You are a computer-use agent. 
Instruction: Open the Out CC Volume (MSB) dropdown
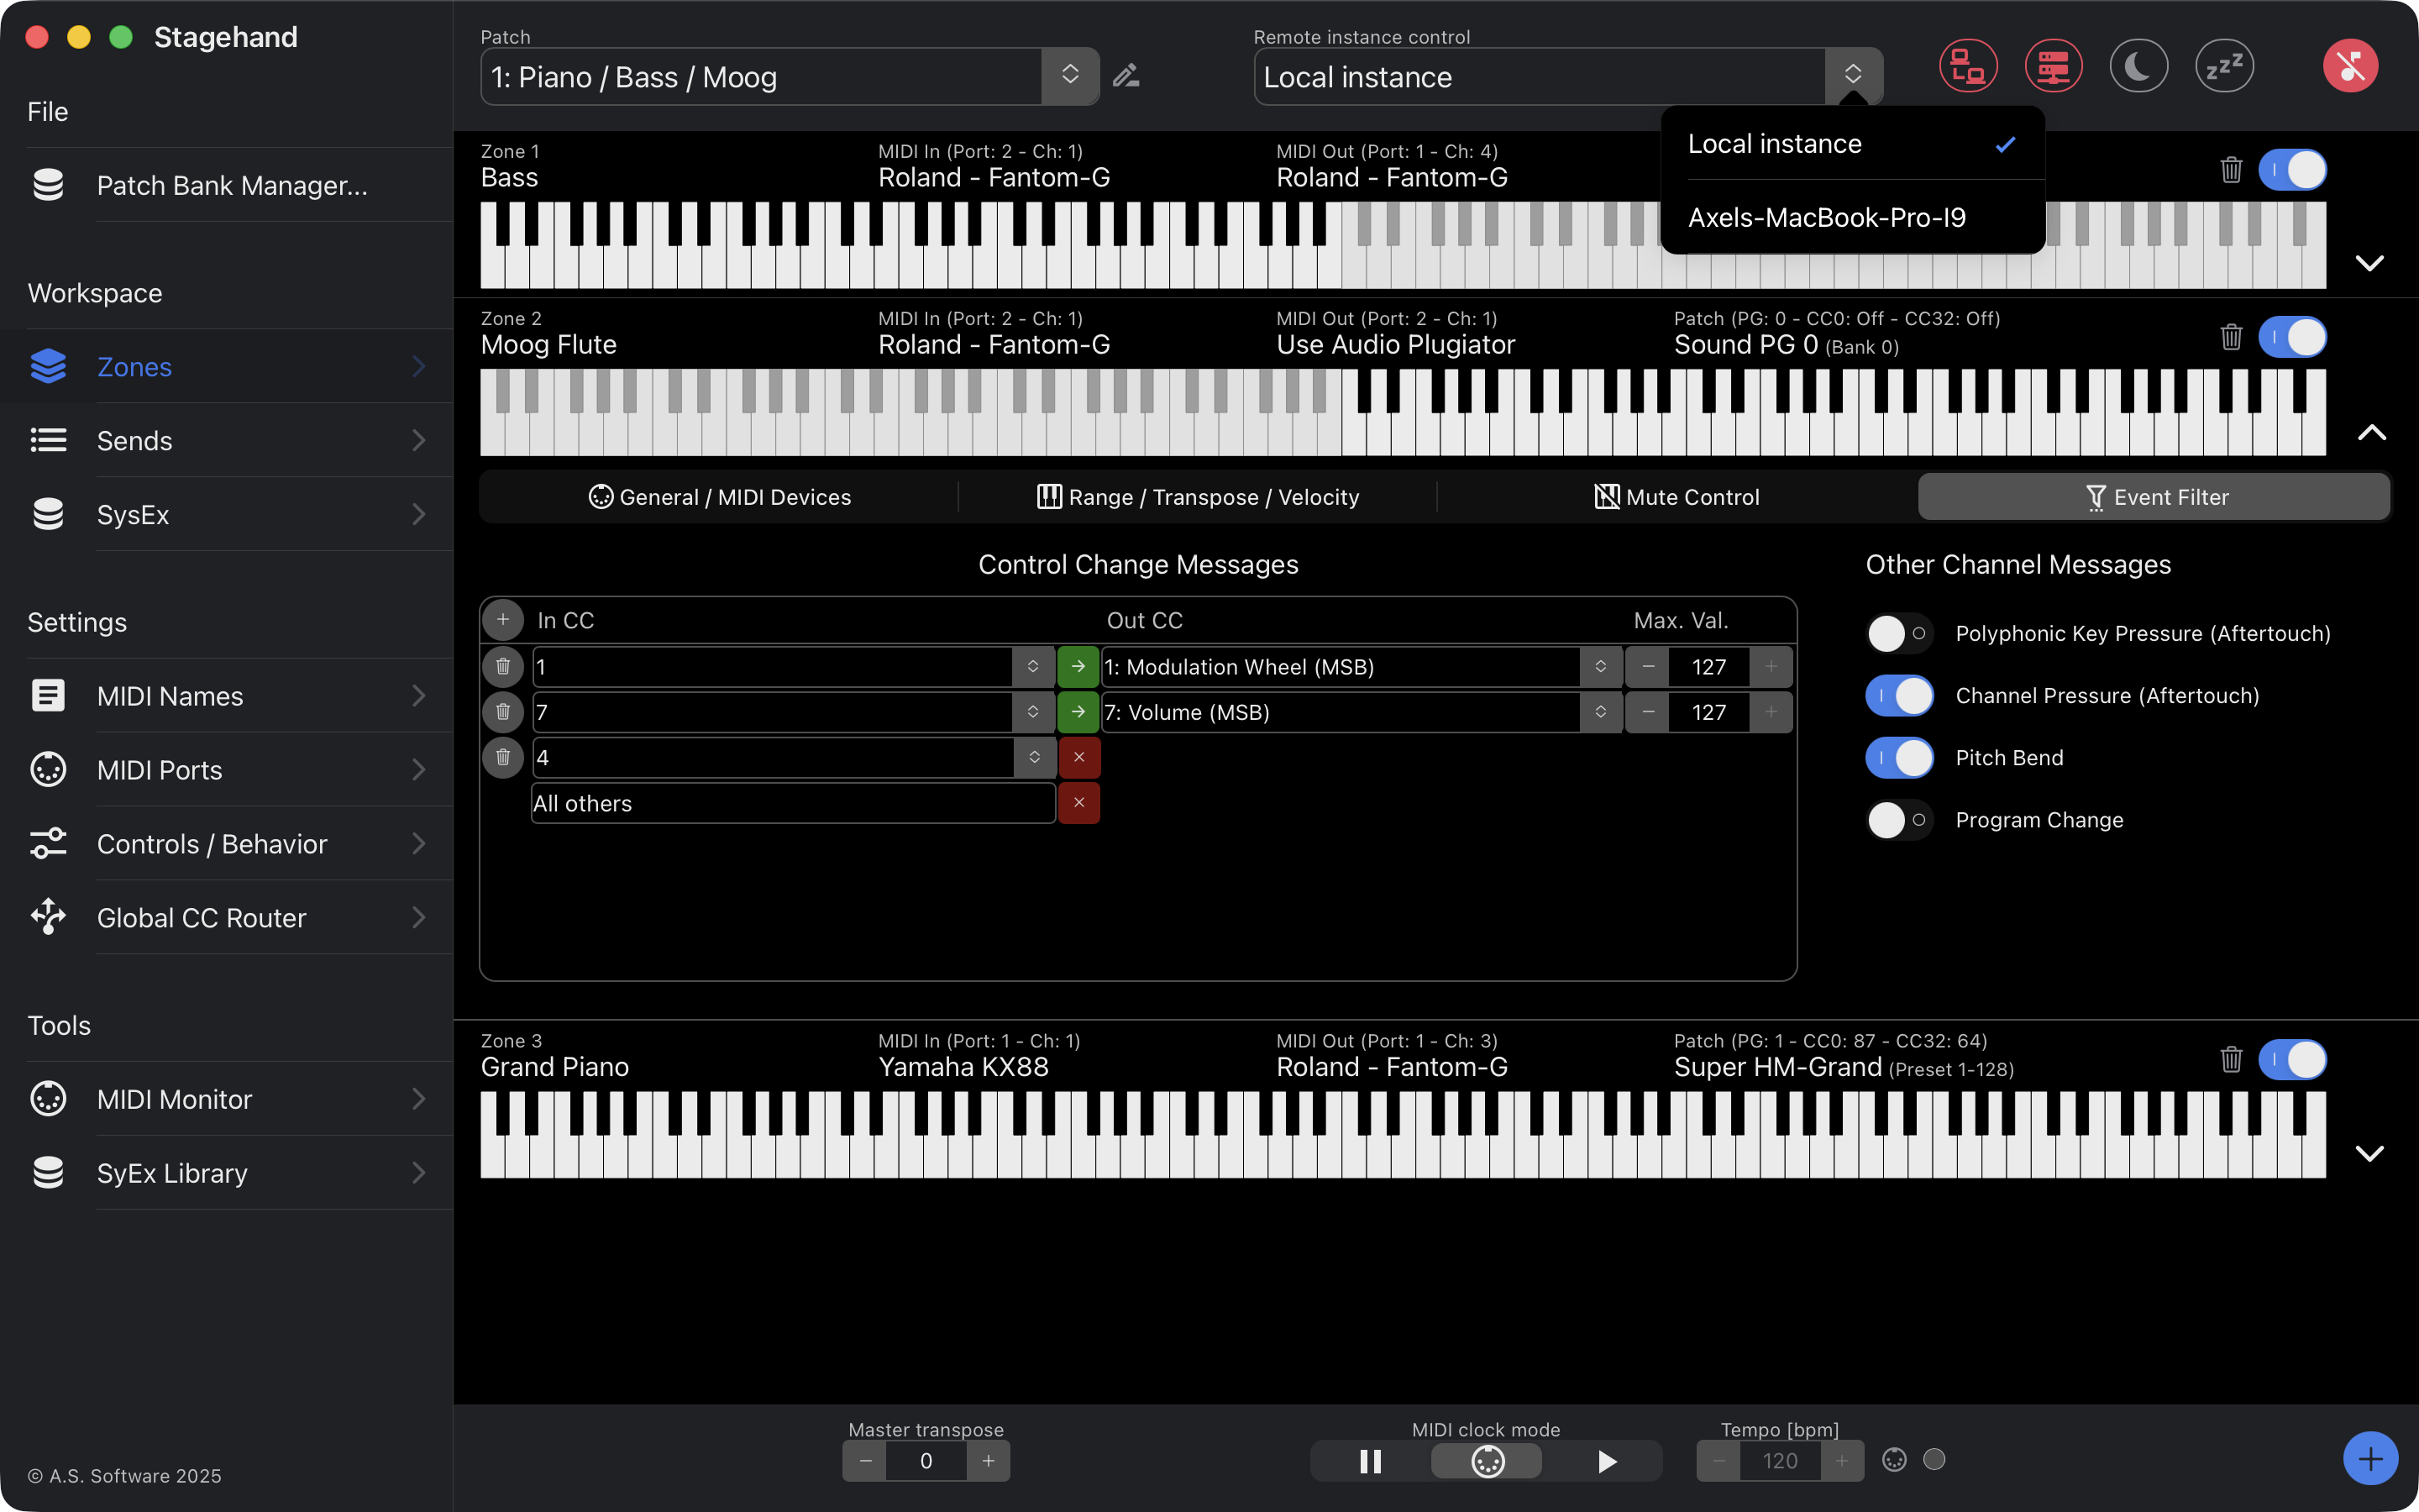tap(1600, 712)
